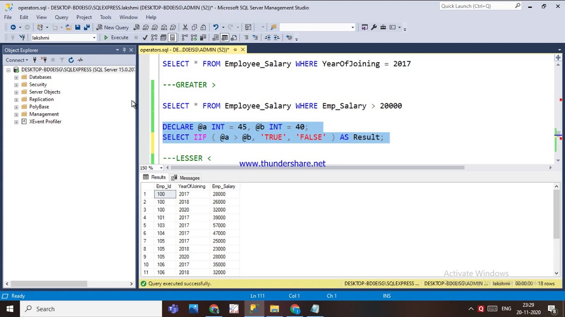Open the lakshmi database dropdown
Viewport: 565px width, 317px height.
(x=94, y=38)
